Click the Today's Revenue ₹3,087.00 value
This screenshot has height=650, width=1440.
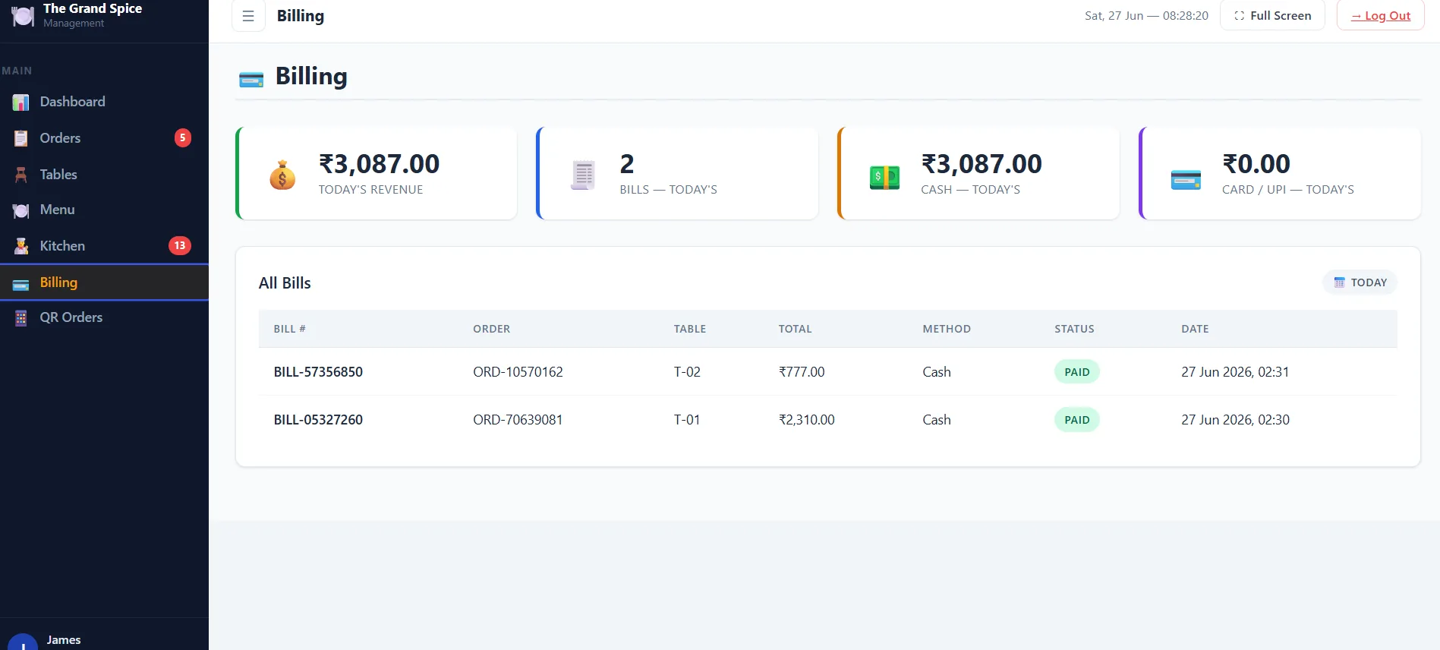point(379,163)
